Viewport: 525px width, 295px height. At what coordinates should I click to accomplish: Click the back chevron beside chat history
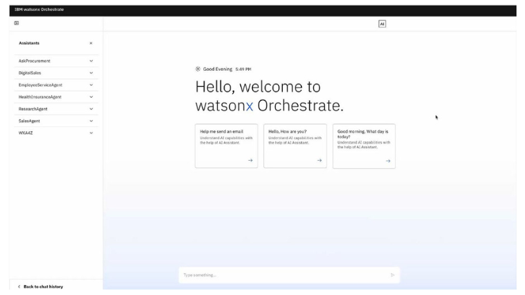19,286
